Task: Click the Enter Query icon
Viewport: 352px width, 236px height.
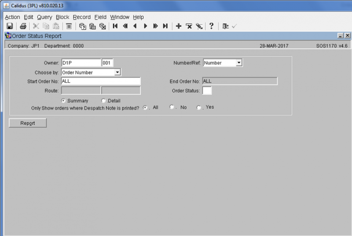Action: click(x=83, y=26)
